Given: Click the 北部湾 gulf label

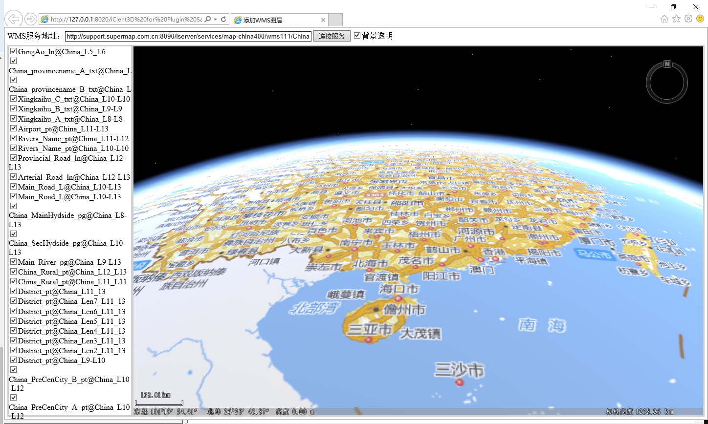Looking at the screenshot, I should (313, 308).
